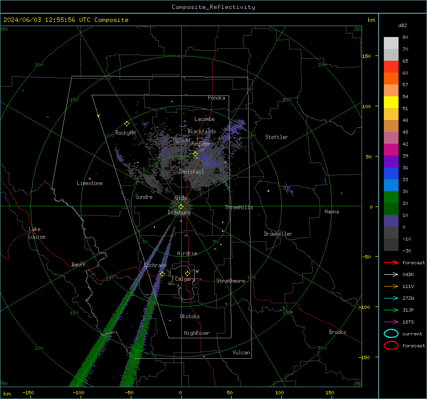Click the RockyMH label
The width and height of the screenshot is (427, 399).
tap(125, 133)
